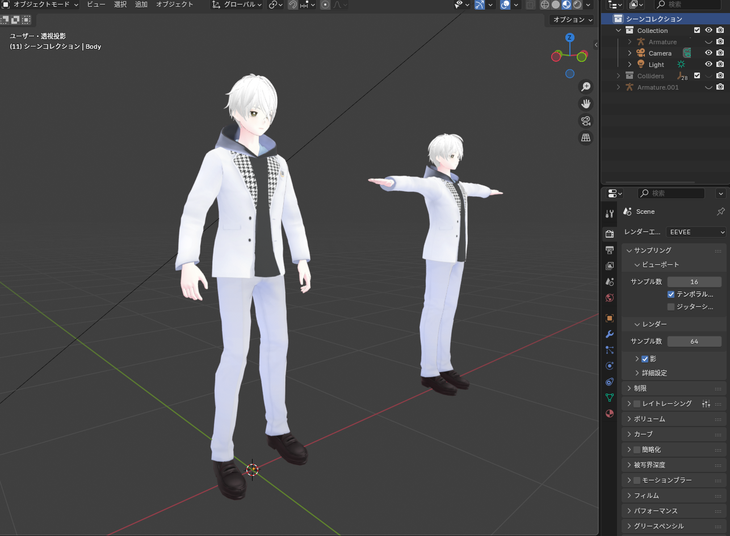730x536 pixels.
Task: Click the viewport pan hand icon
Action: (586, 104)
